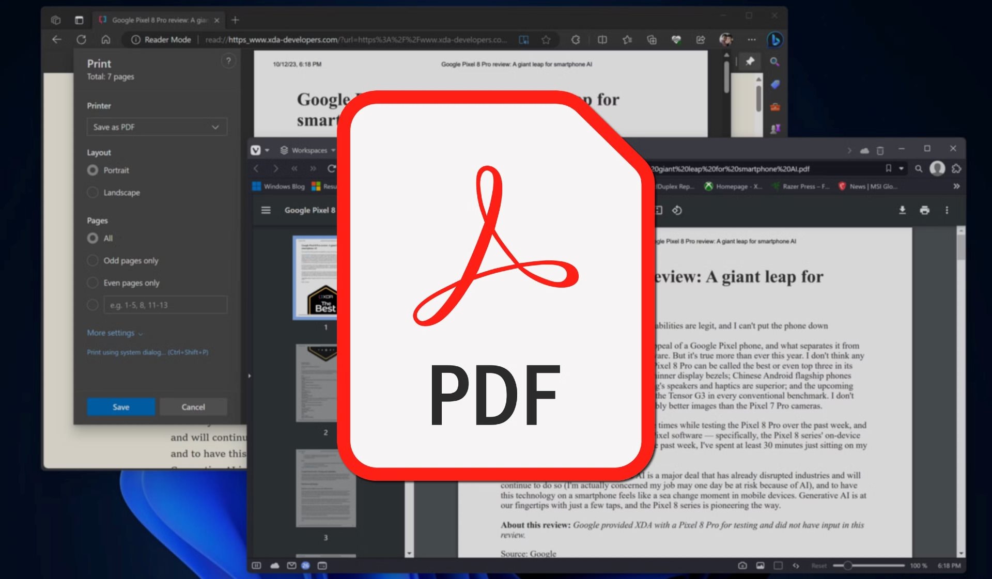Download the PDF in Vivaldi viewer
Screen dimensions: 992x579
tap(902, 210)
